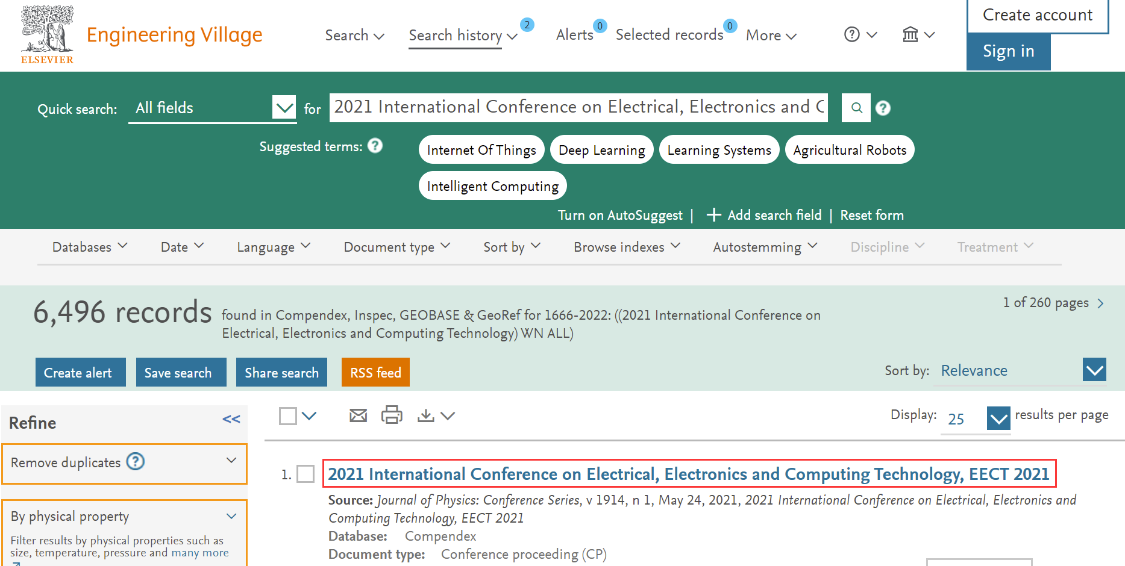
Task: Click the Add search field link
Action: (774, 215)
